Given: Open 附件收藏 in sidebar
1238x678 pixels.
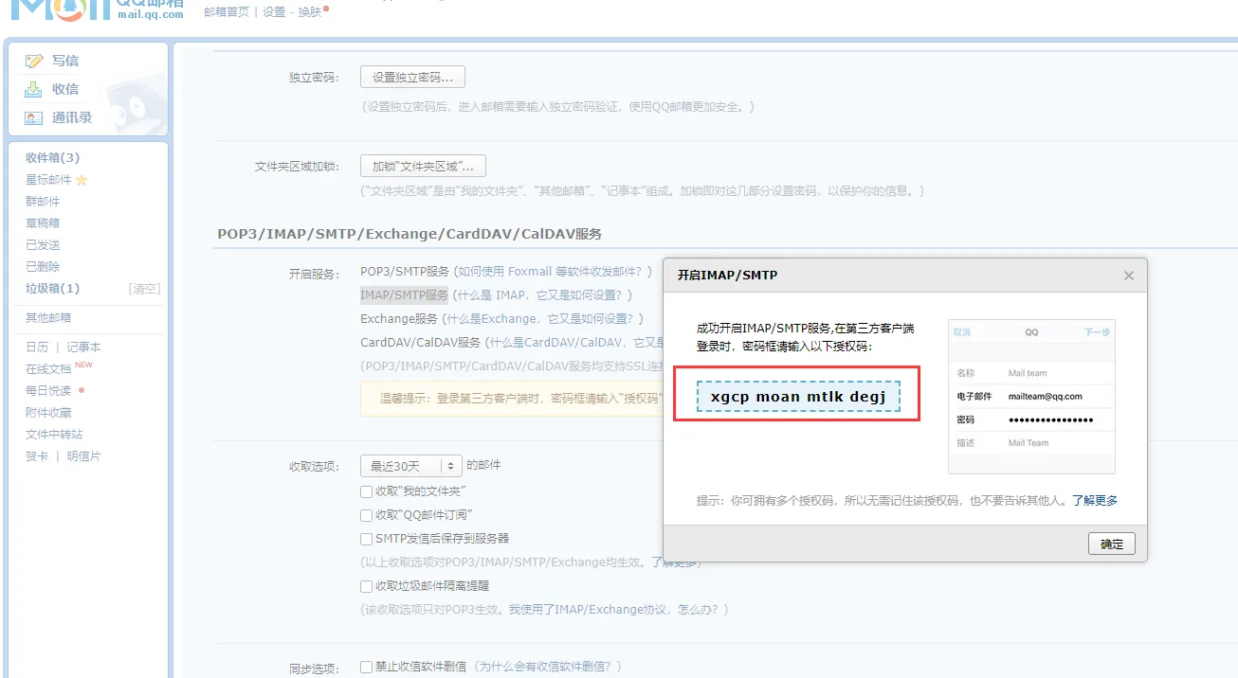Looking at the screenshot, I should pyautogui.click(x=48, y=413).
